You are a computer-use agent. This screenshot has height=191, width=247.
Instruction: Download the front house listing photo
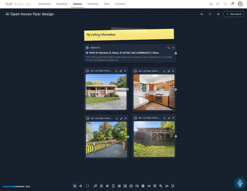[x=116, y=71]
